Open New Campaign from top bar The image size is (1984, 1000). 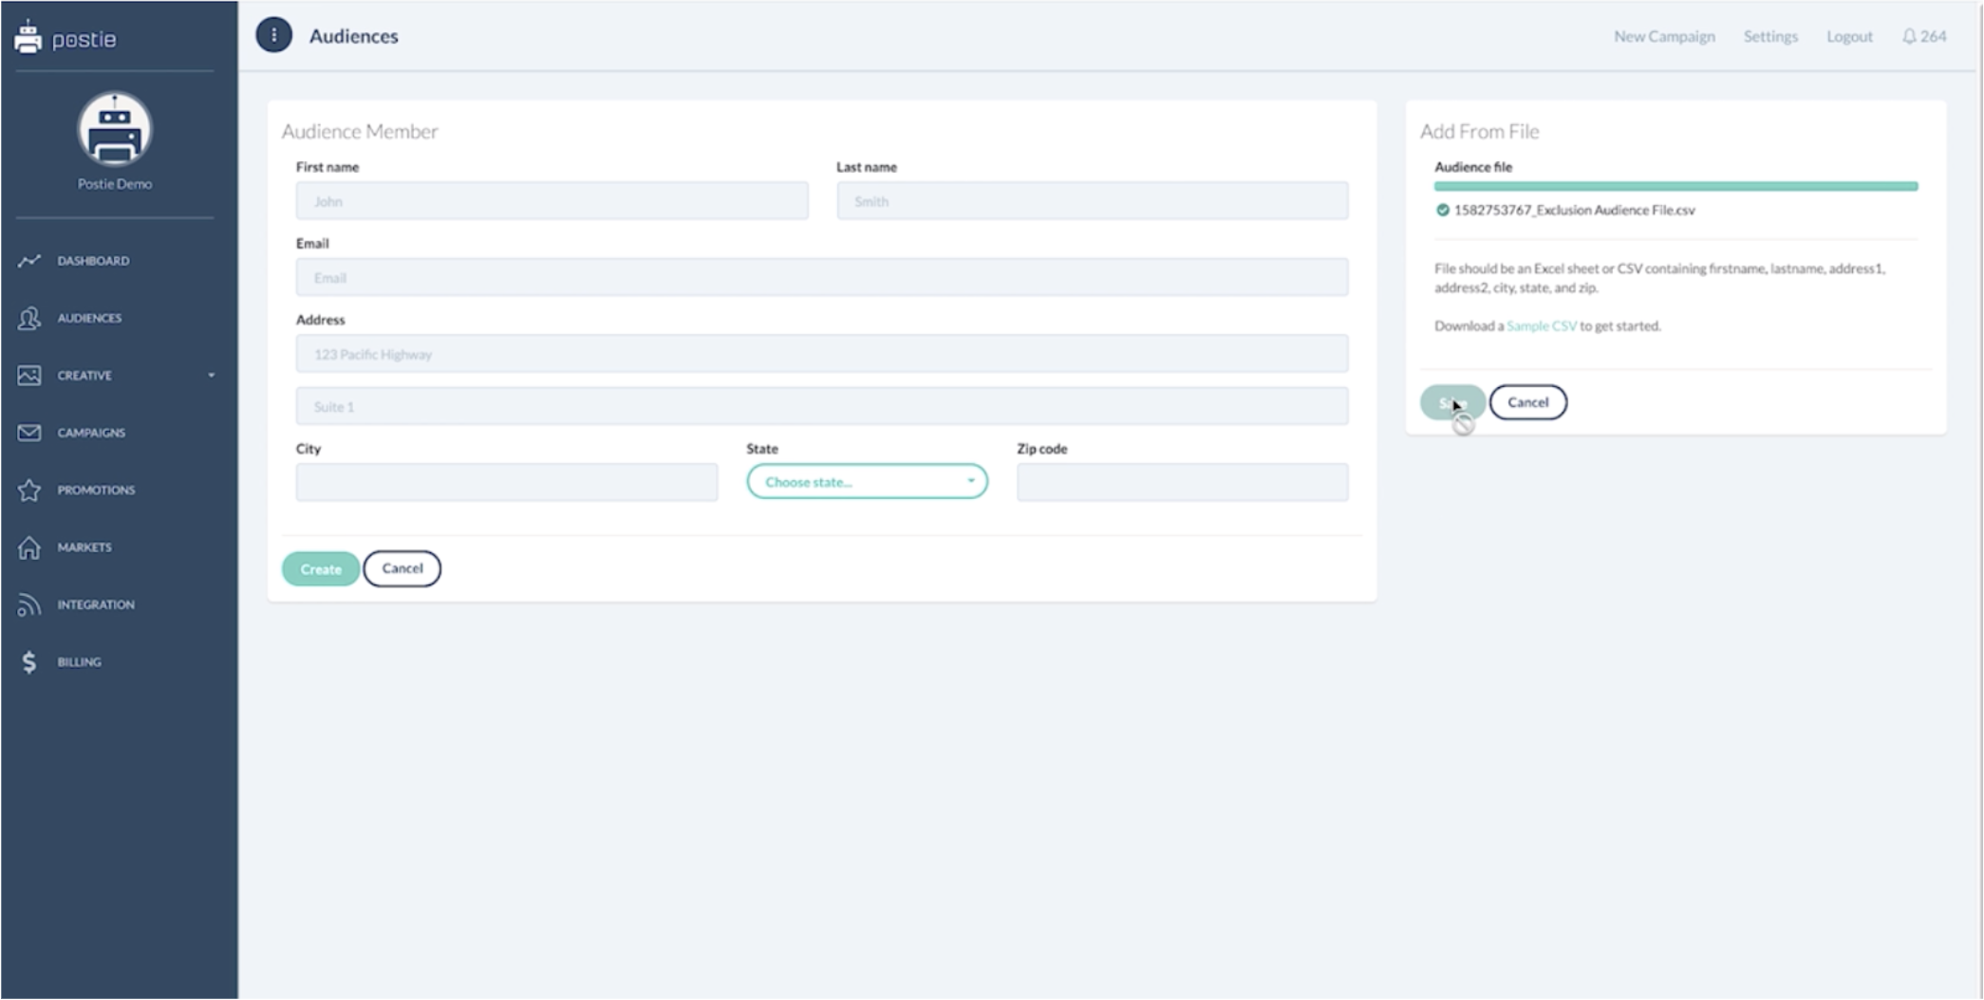(x=1664, y=37)
